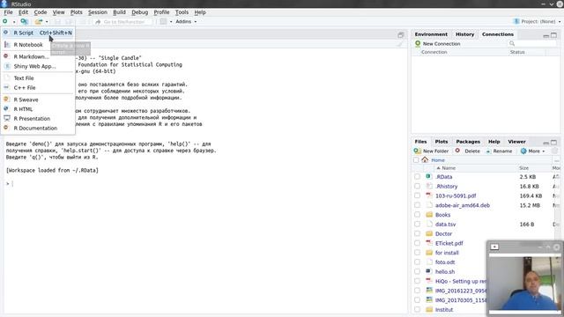Click the R Markdown menu entry icon
This screenshot has width=564, height=317.
(x=6, y=56)
